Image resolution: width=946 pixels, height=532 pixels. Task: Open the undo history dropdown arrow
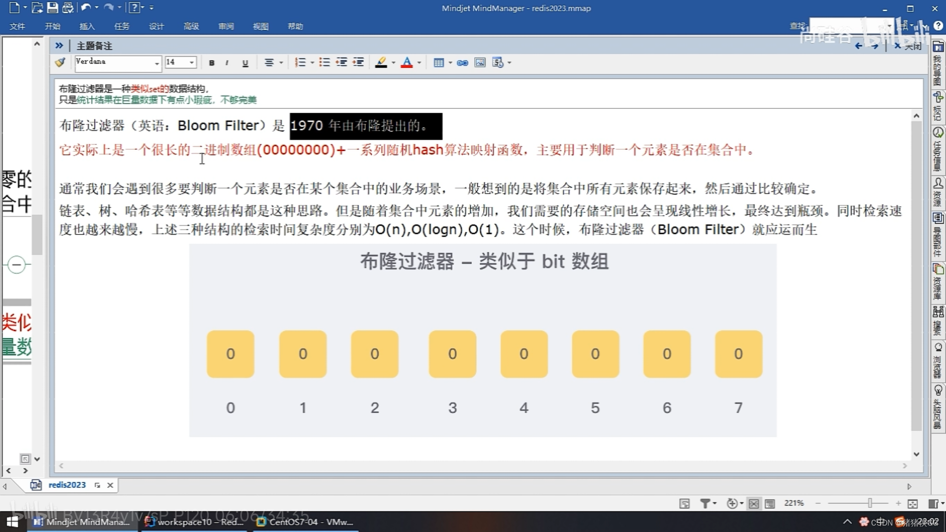pos(97,7)
